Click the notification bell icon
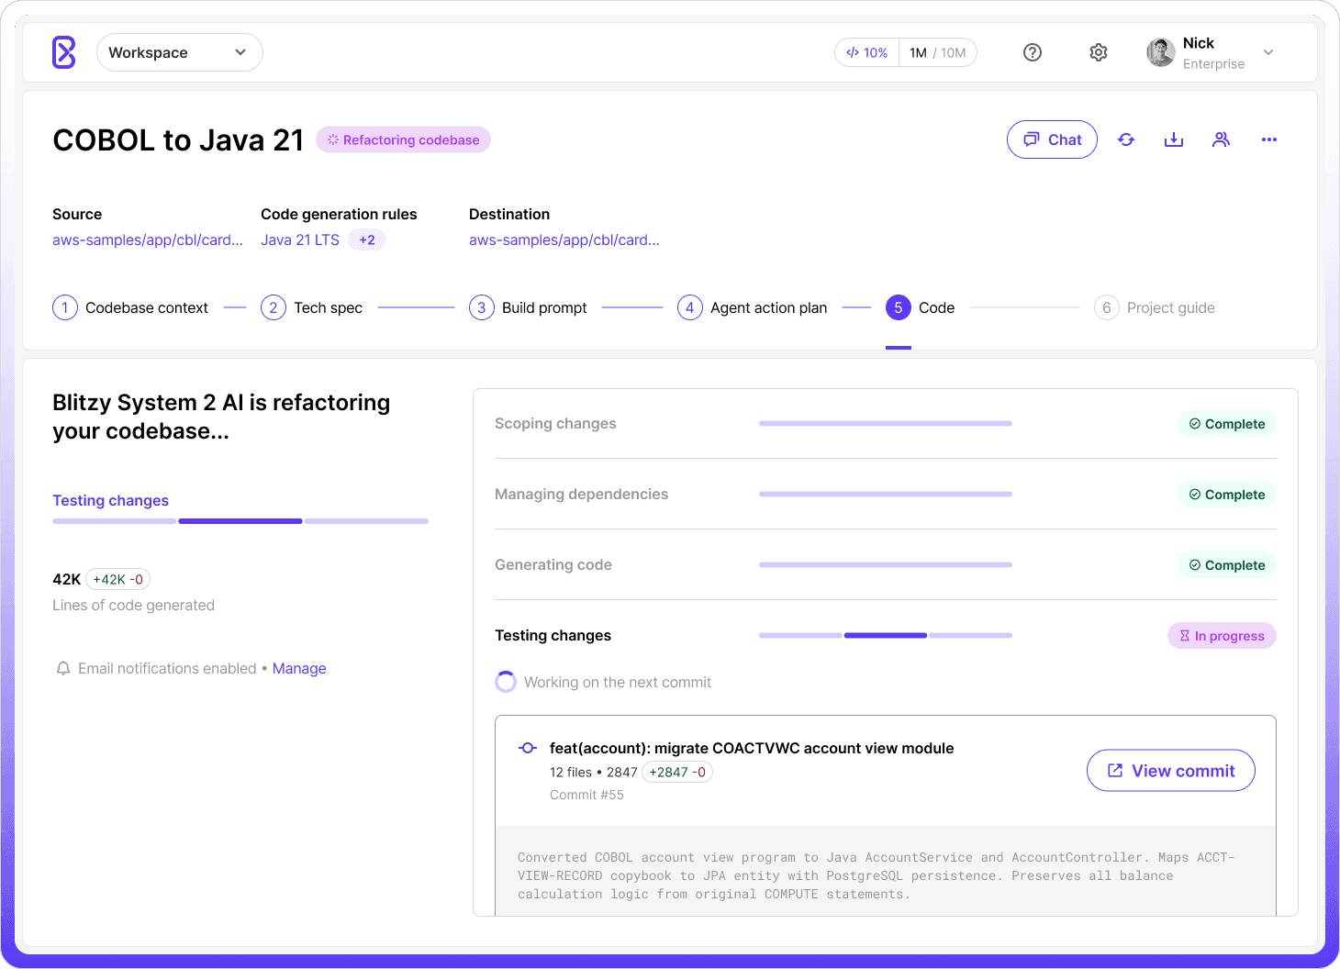Image resolution: width=1340 pixels, height=969 pixels. click(x=63, y=669)
